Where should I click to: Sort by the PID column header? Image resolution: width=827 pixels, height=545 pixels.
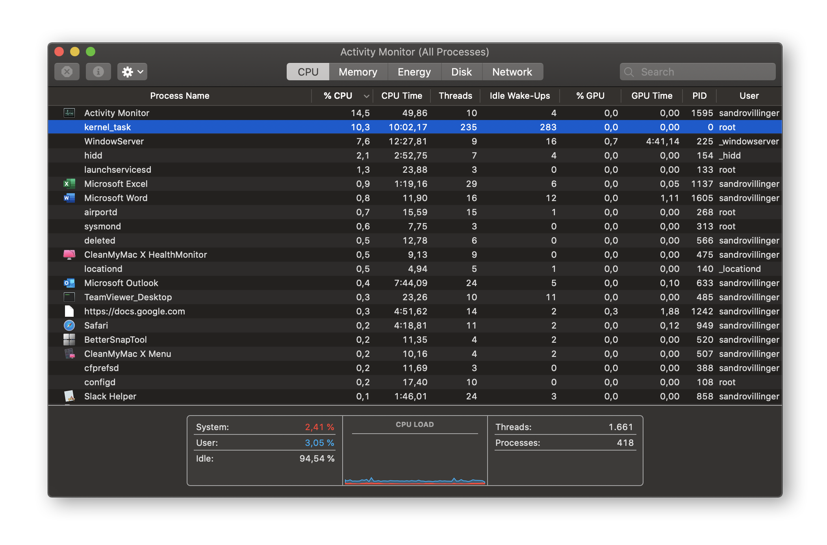(699, 96)
